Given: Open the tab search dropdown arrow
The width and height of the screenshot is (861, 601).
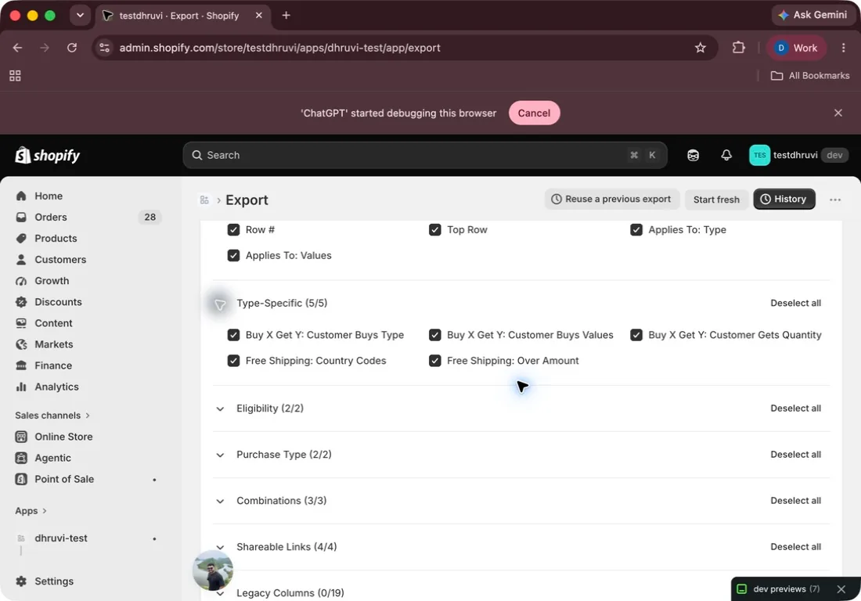Looking at the screenshot, I should click(80, 16).
